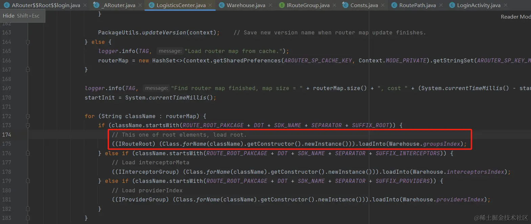Image resolution: width=531 pixels, height=224 pixels.
Task: Collapse fold marker at line 183
Action: pos(28,218)
